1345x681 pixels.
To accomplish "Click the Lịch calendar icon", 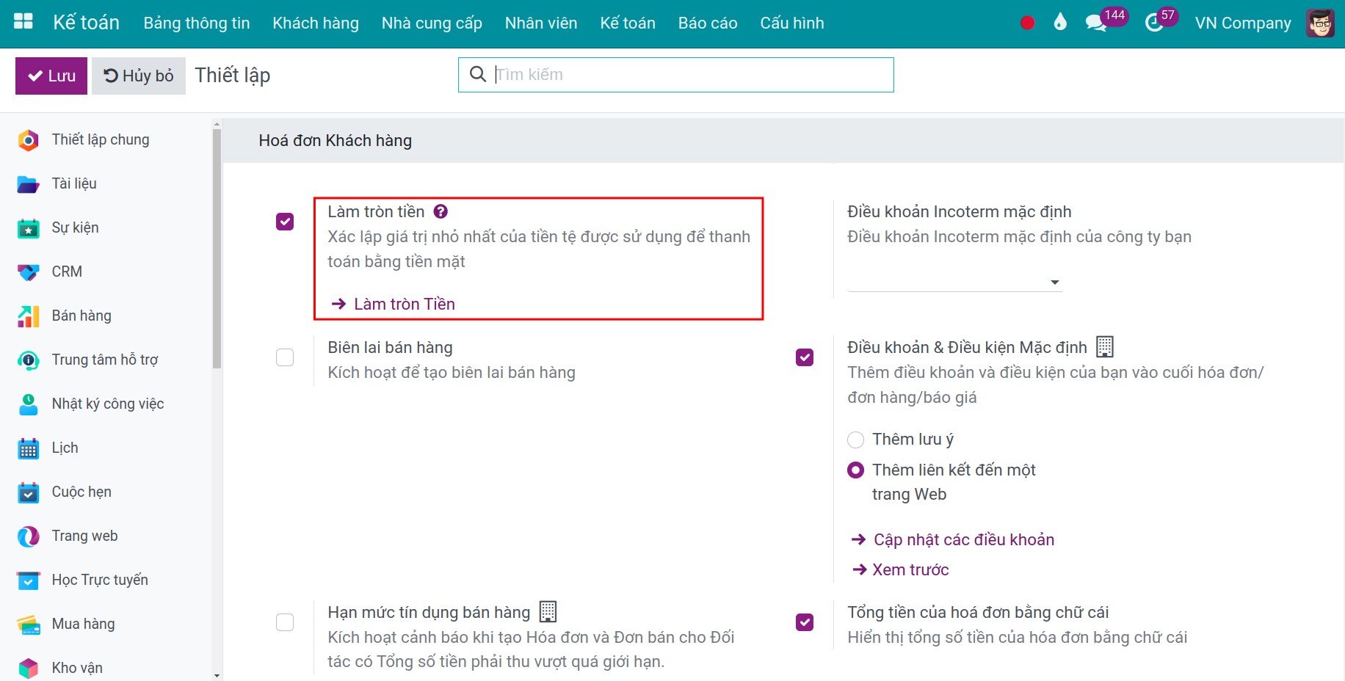I will (x=28, y=448).
